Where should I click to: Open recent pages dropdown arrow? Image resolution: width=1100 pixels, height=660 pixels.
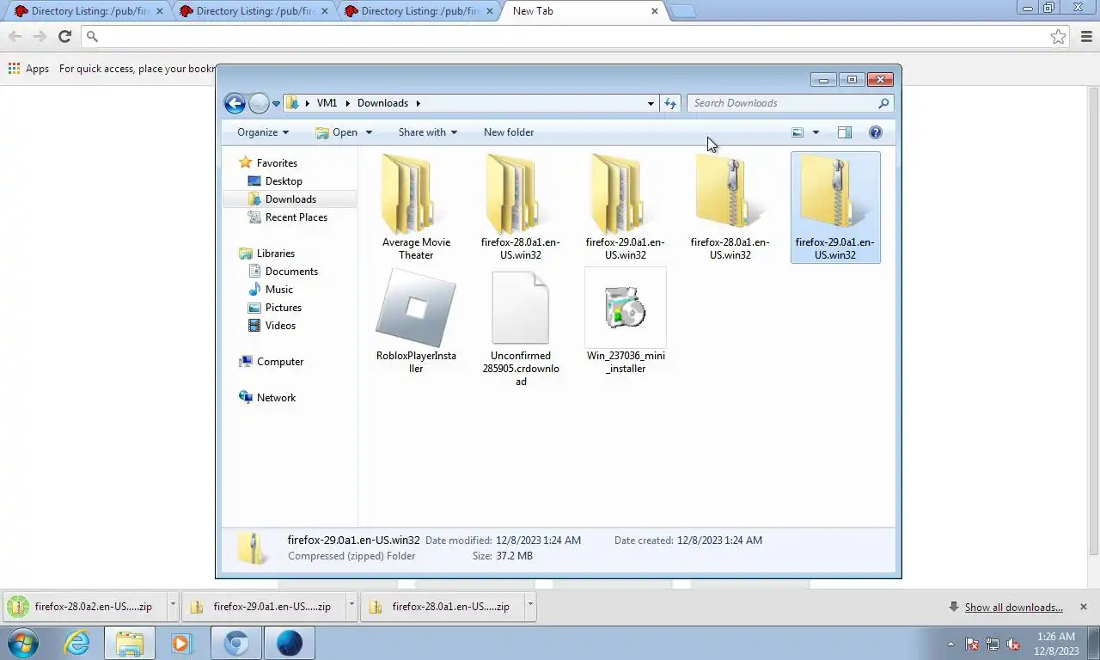click(276, 103)
